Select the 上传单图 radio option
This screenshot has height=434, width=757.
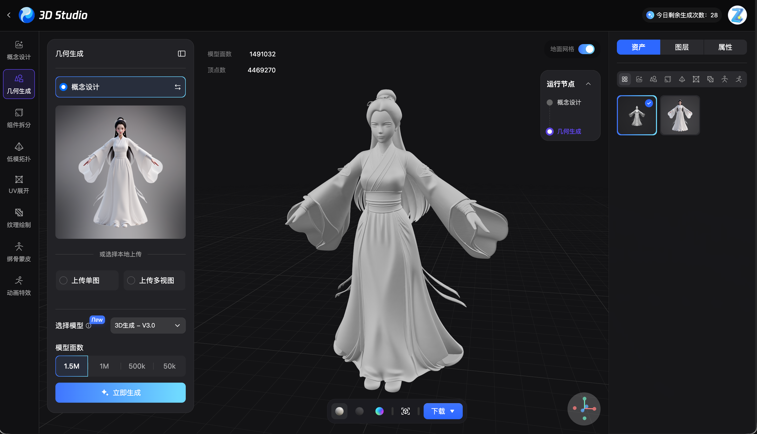tap(63, 280)
